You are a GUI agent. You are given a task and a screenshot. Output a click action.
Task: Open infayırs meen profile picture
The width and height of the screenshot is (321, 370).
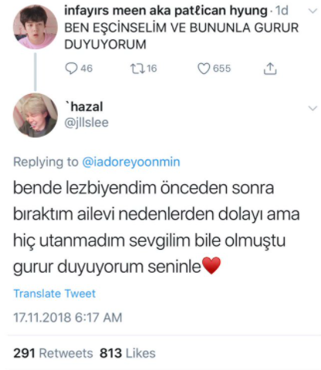click(x=35, y=27)
